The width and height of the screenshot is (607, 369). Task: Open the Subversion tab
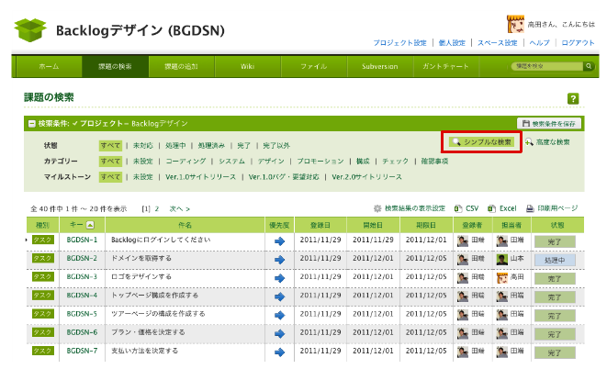tap(380, 66)
